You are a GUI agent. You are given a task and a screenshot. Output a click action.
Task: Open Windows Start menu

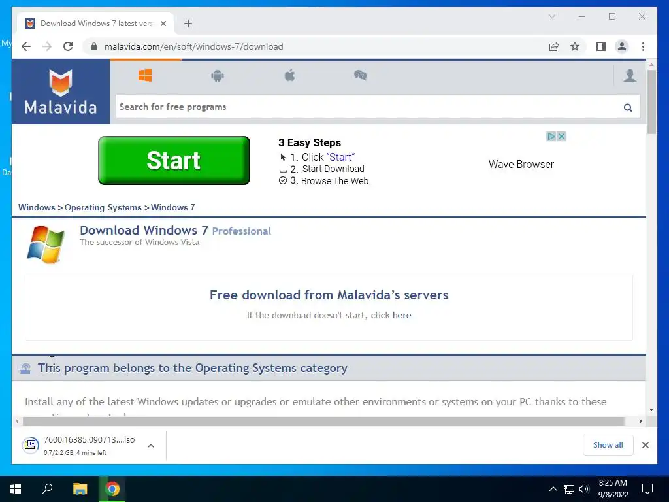tap(16, 489)
